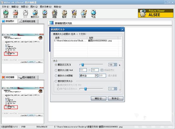This screenshot has width=175, height=129.
Task: Click the width field showing 503
Action: point(83,70)
